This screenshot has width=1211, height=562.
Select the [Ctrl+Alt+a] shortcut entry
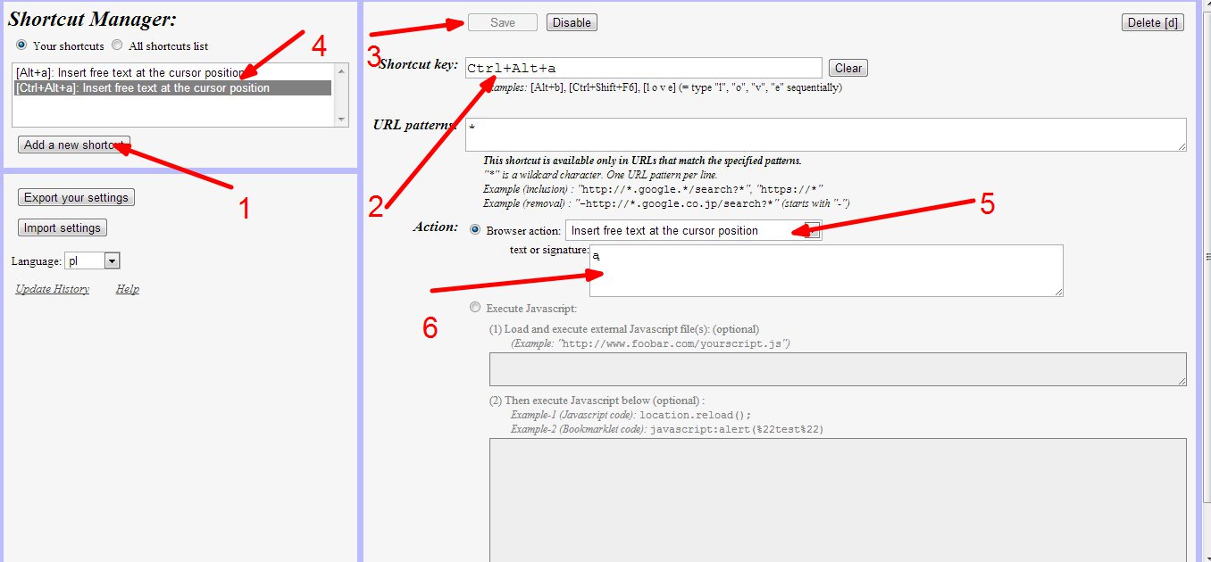pos(143,88)
